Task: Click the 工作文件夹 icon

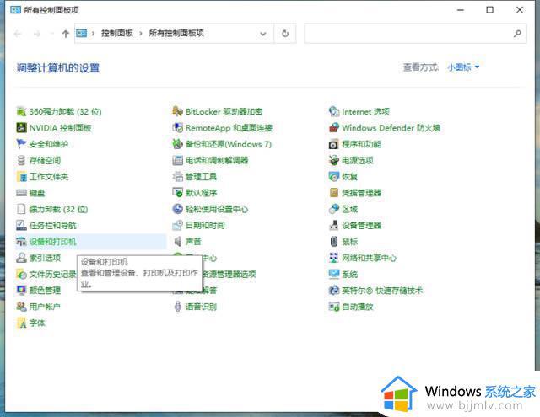Action: click(x=21, y=176)
